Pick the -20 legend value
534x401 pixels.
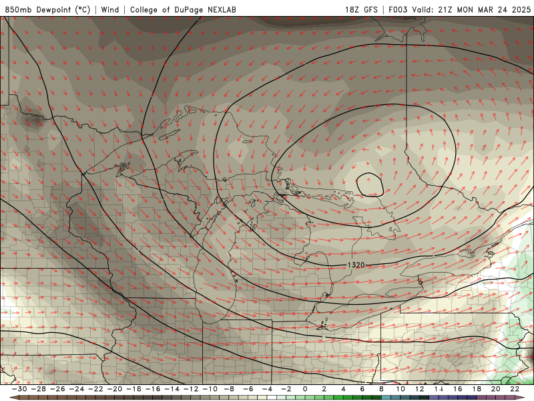click(115, 389)
